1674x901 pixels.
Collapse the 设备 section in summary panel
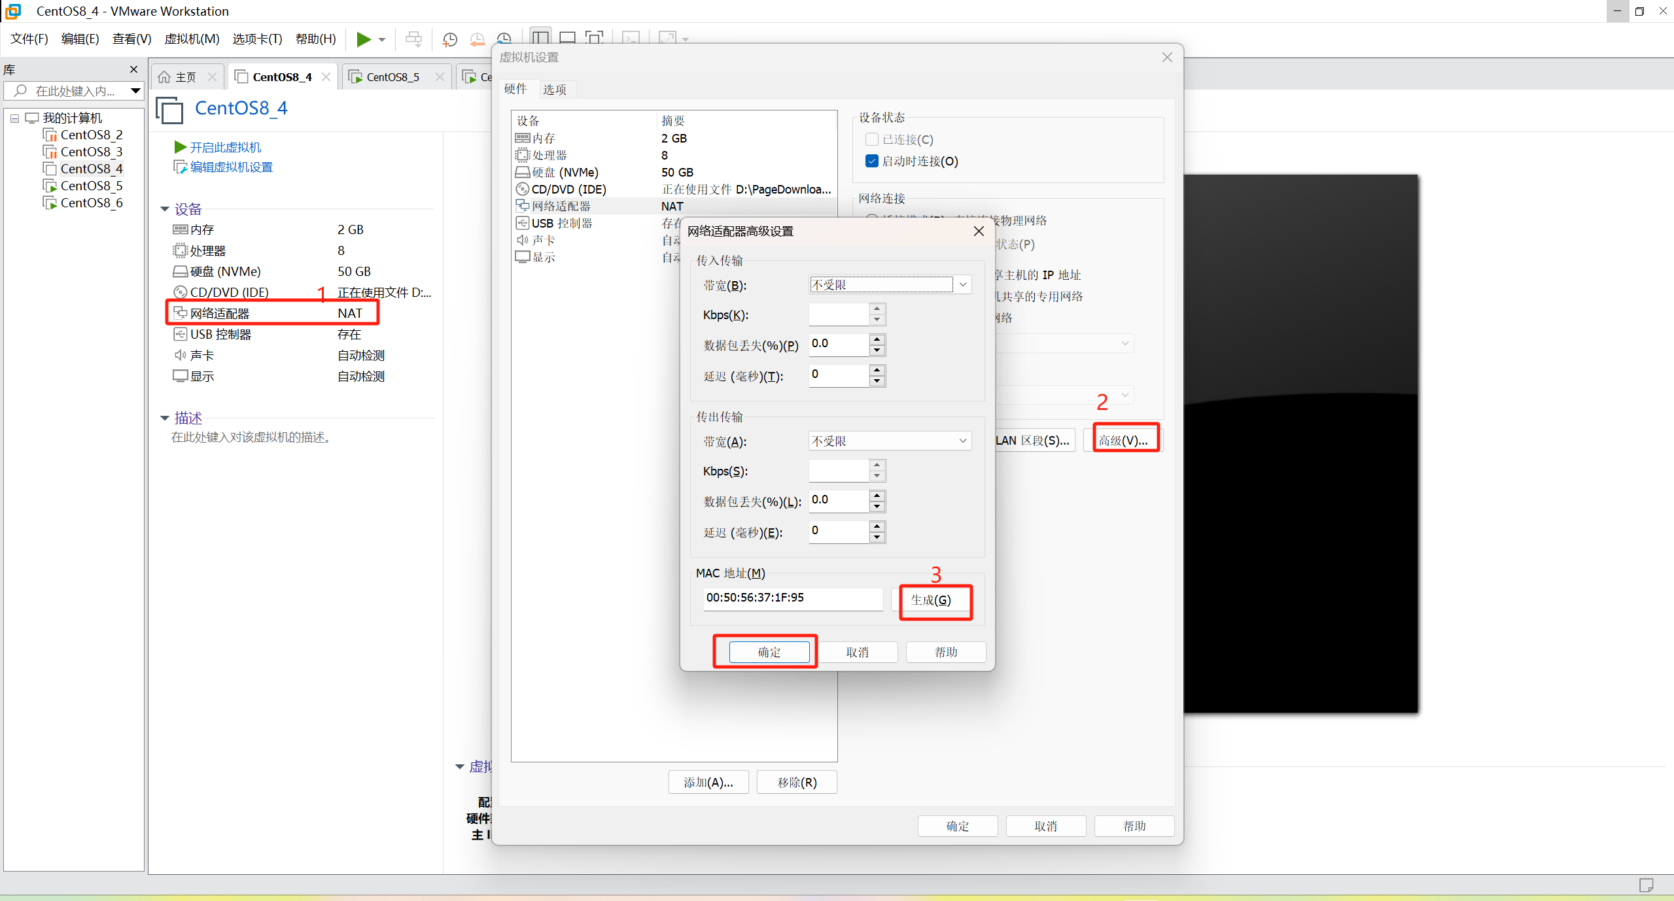point(164,209)
